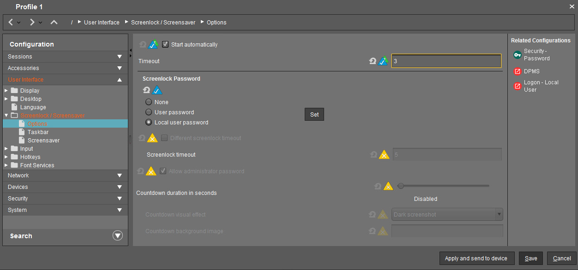
Task: Expand the Sessions configuration section
Action: click(x=65, y=57)
